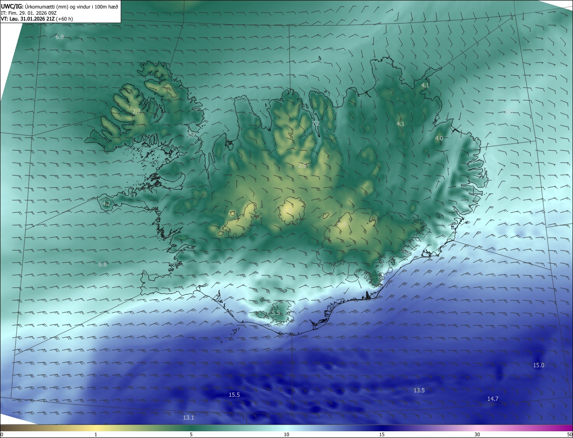The width and height of the screenshot is (573, 438).
Task: Click the 5.5 value near the south coast
Action: pos(276,313)
